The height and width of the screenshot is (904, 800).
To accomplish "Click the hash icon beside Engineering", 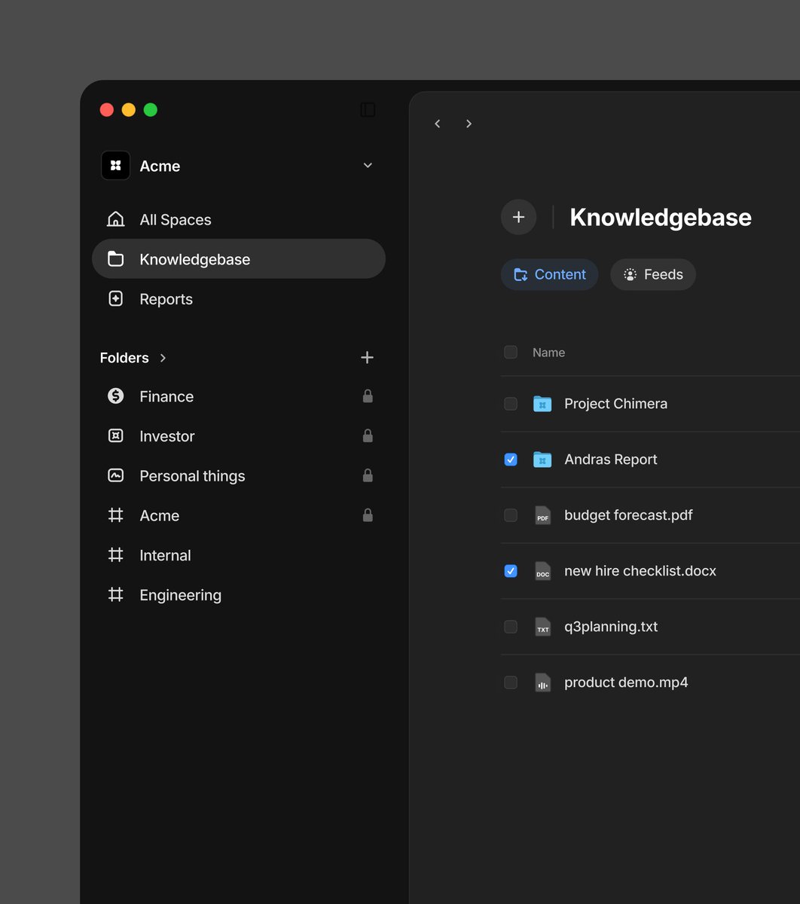I will (115, 595).
